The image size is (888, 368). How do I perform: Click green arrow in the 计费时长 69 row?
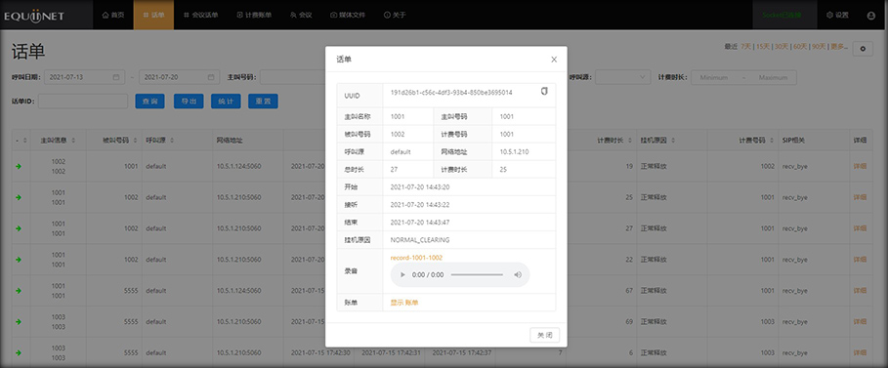[x=19, y=322]
